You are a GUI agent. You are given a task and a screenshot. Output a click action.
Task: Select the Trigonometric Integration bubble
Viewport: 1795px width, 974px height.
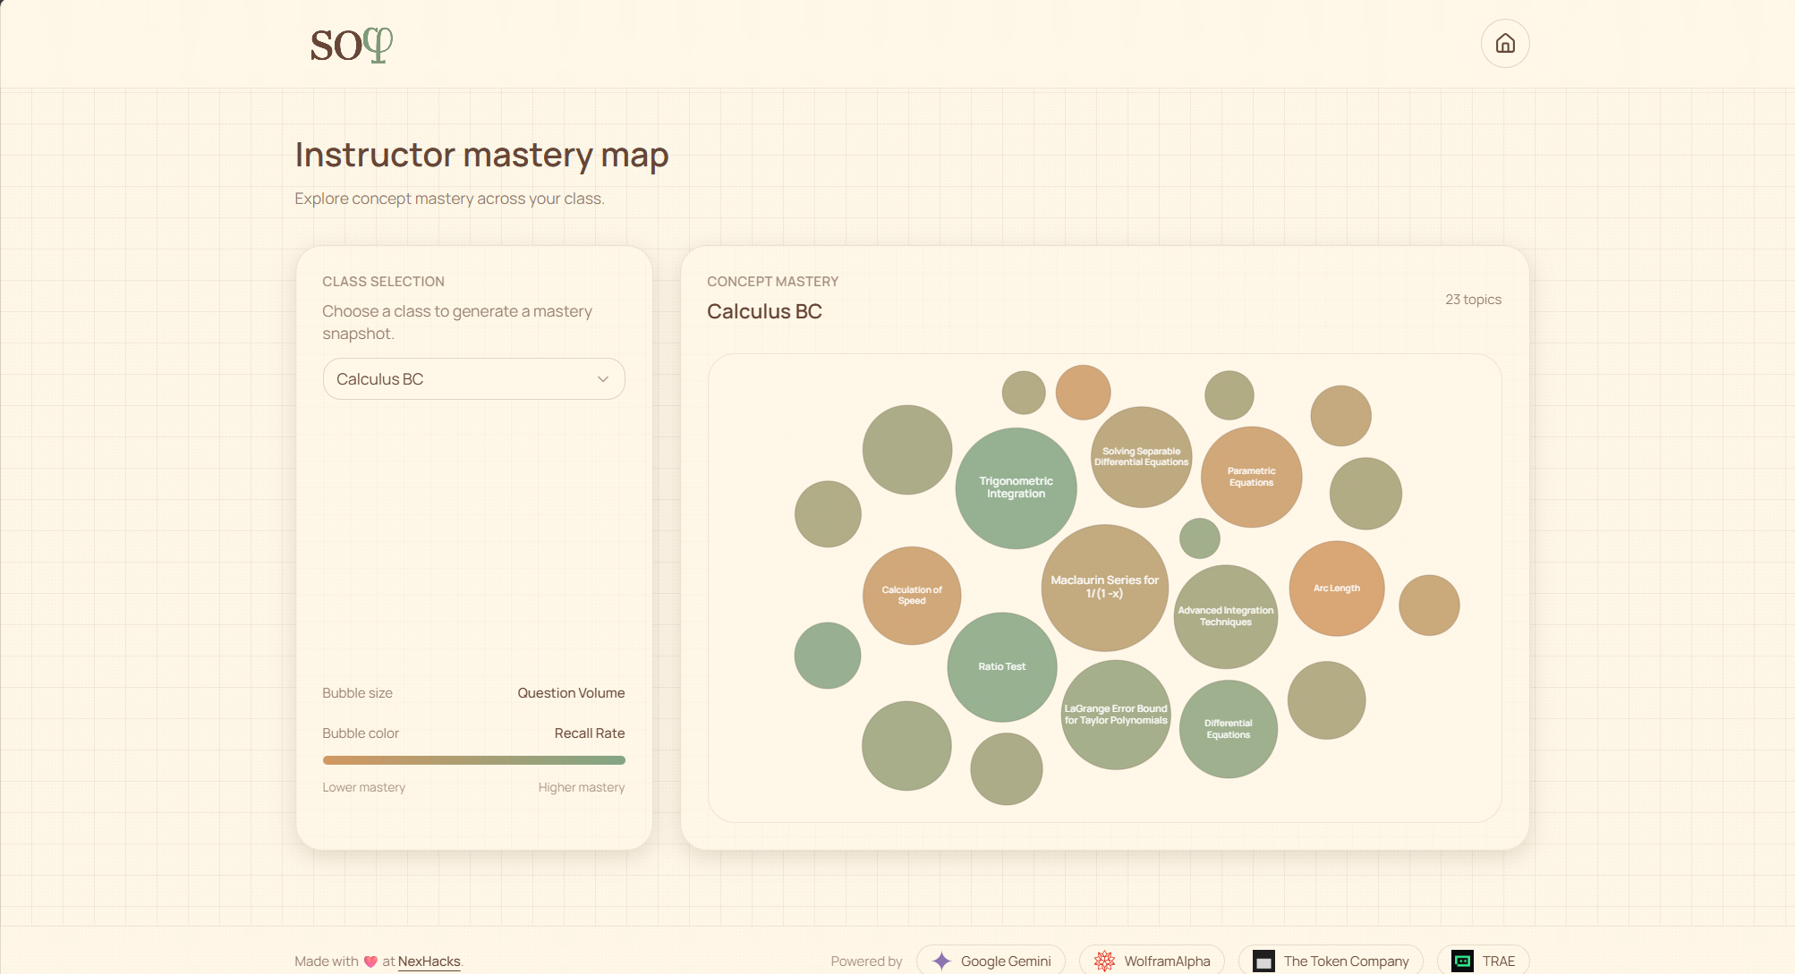point(1016,487)
